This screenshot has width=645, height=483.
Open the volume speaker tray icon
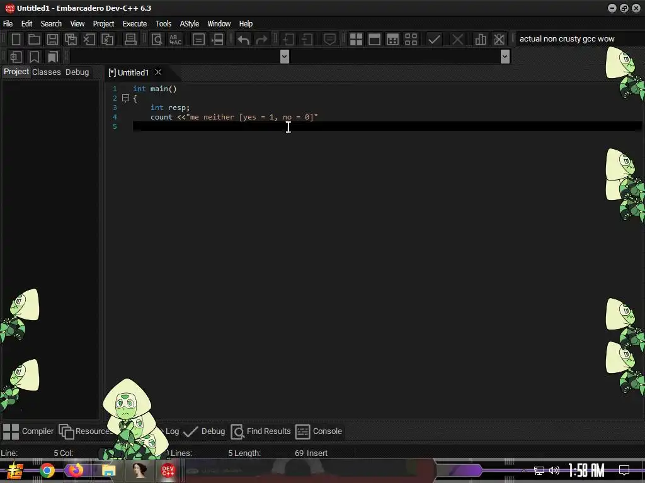click(554, 470)
